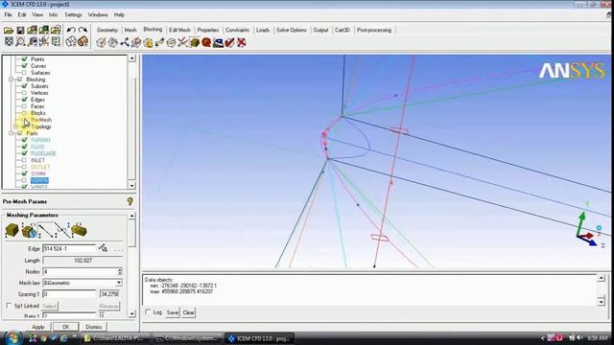The width and height of the screenshot is (614, 345).
Task: Click the Transform Blocks icon
Action: point(171,42)
